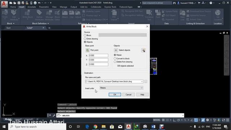Click the New drawing icon in quick access
Screen dimensions: 231x130
click(x=11, y=3)
